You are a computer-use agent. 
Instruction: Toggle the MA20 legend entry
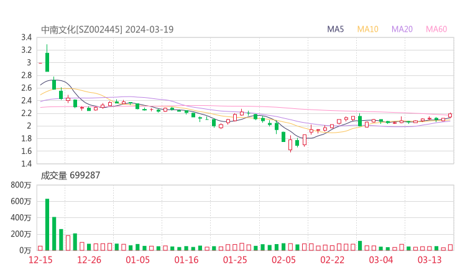click(x=402, y=29)
